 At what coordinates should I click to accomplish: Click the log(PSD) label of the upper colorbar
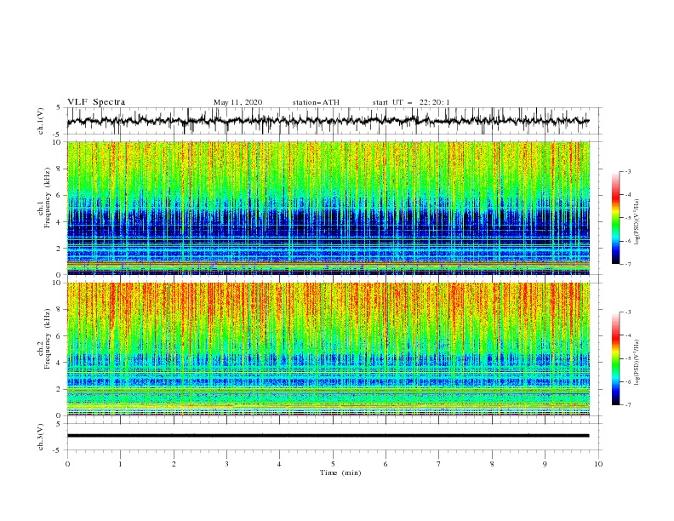[637, 222]
